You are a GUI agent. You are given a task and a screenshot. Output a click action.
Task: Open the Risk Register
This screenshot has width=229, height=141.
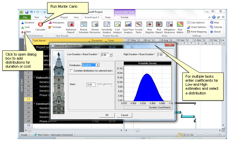pyautogui.click(x=150, y=28)
